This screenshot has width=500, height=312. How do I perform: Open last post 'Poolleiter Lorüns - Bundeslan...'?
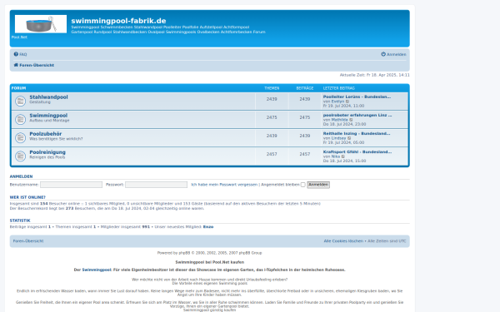pyautogui.click(x=357, y=97)
